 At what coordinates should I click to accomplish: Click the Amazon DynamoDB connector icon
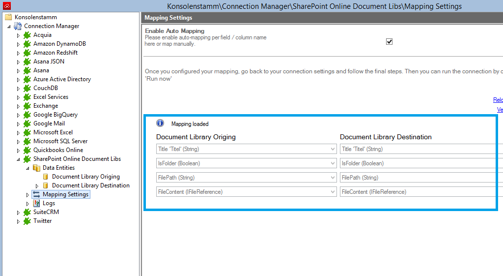27,44
